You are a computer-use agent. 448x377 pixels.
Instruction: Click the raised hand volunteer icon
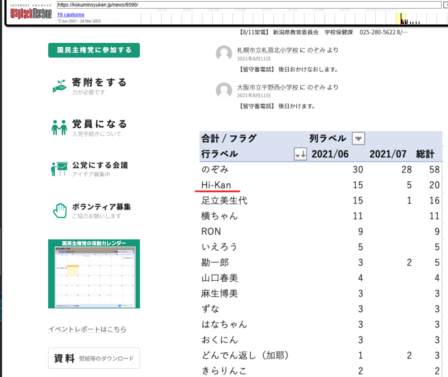click(x=59, y=210)
